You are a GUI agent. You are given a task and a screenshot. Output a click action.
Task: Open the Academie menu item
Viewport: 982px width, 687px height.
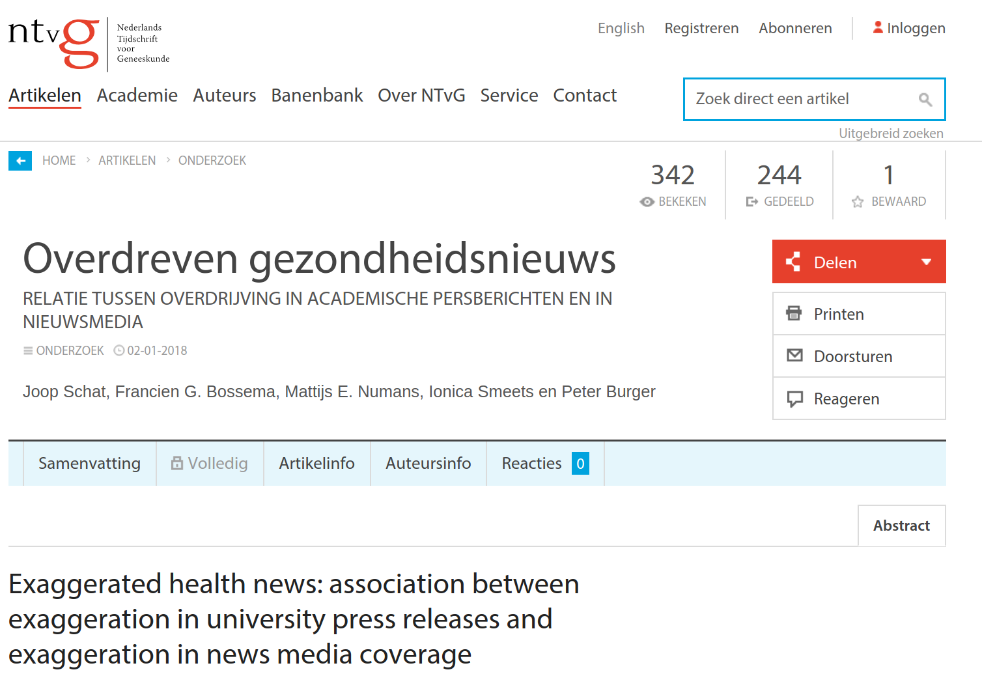(137, 96)
